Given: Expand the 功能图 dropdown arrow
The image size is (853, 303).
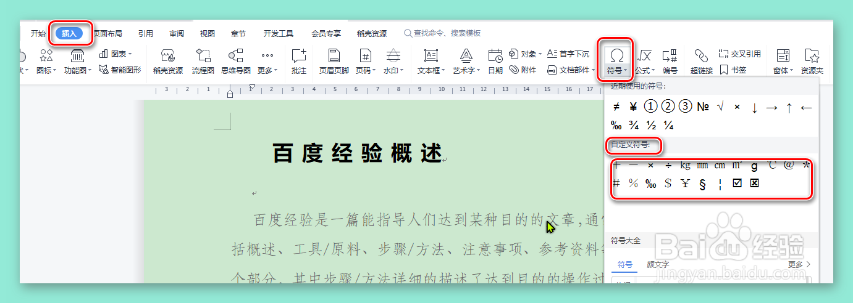Looking at the screenshot, I should [89, 71].
